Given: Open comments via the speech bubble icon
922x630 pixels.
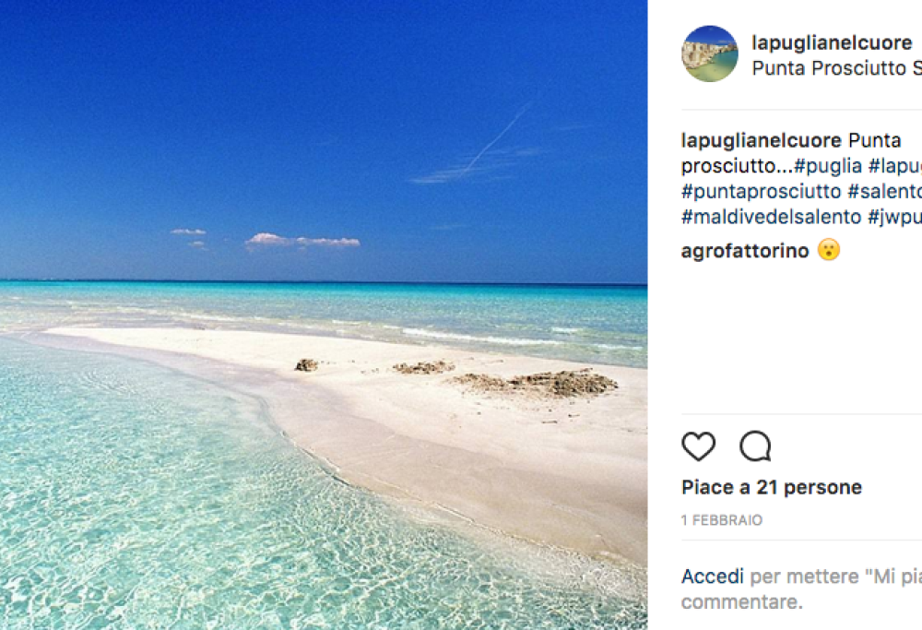Looking at the screenshot, I should pos(756,446).
